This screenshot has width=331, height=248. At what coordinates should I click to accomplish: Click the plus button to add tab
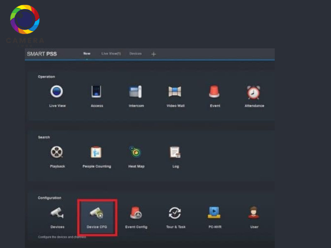(154, 54)
